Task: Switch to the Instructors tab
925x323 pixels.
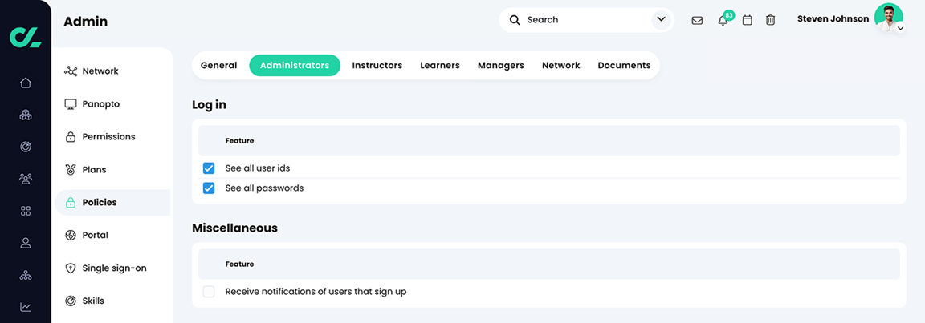Action: click(x=377, y=65)
